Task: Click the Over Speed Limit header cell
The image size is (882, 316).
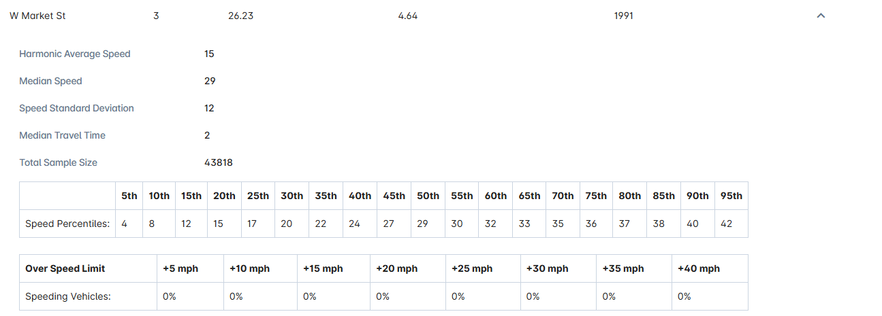Action: point(65,268)
